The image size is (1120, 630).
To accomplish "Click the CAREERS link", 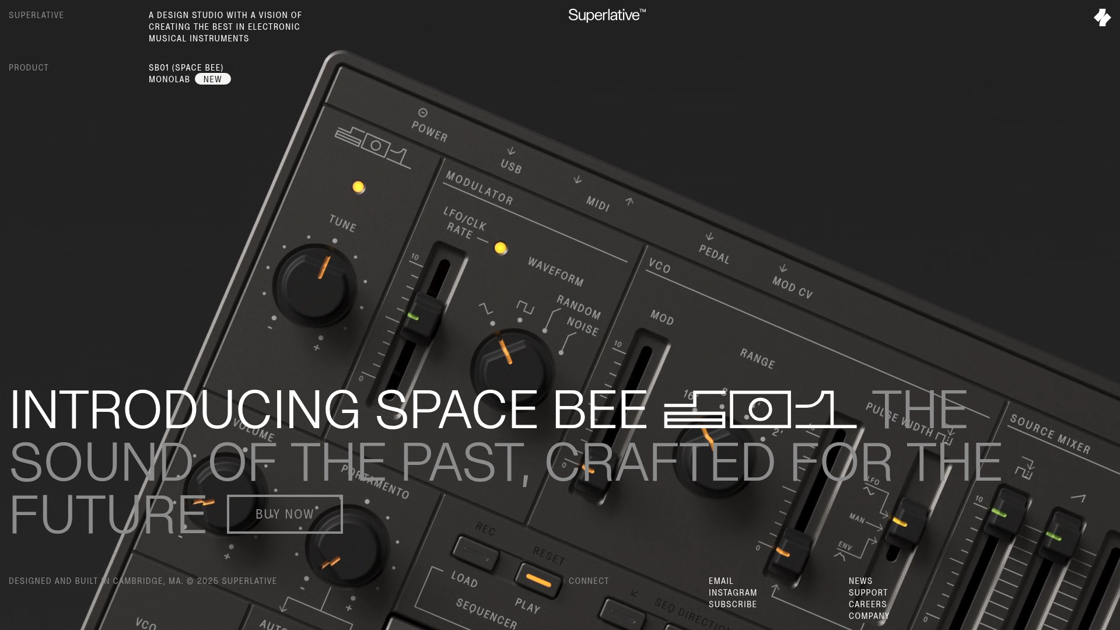I will pyautogui.click(x=867, y=604).
